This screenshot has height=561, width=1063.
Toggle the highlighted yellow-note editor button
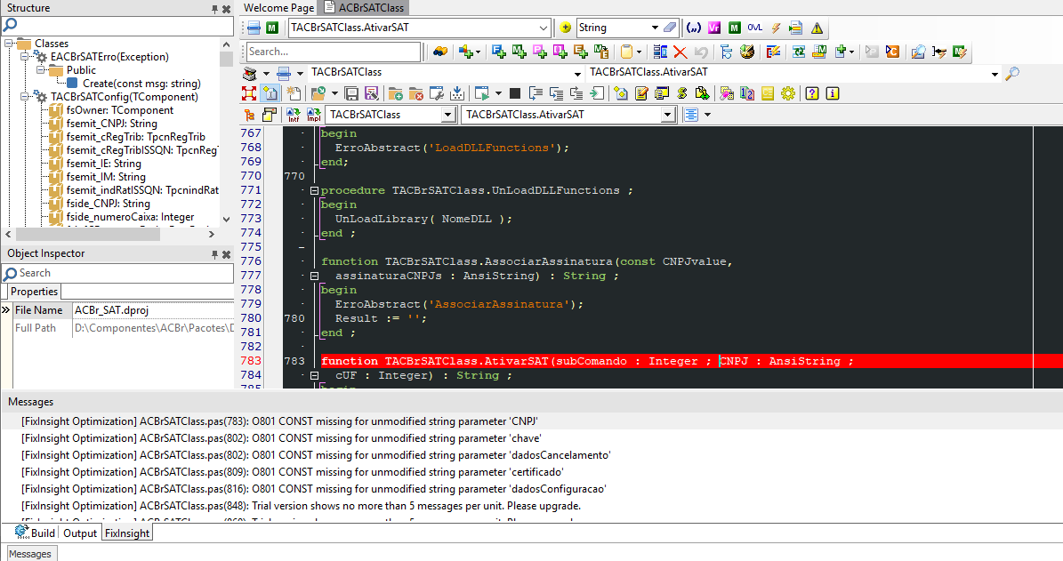click(270, 93)
